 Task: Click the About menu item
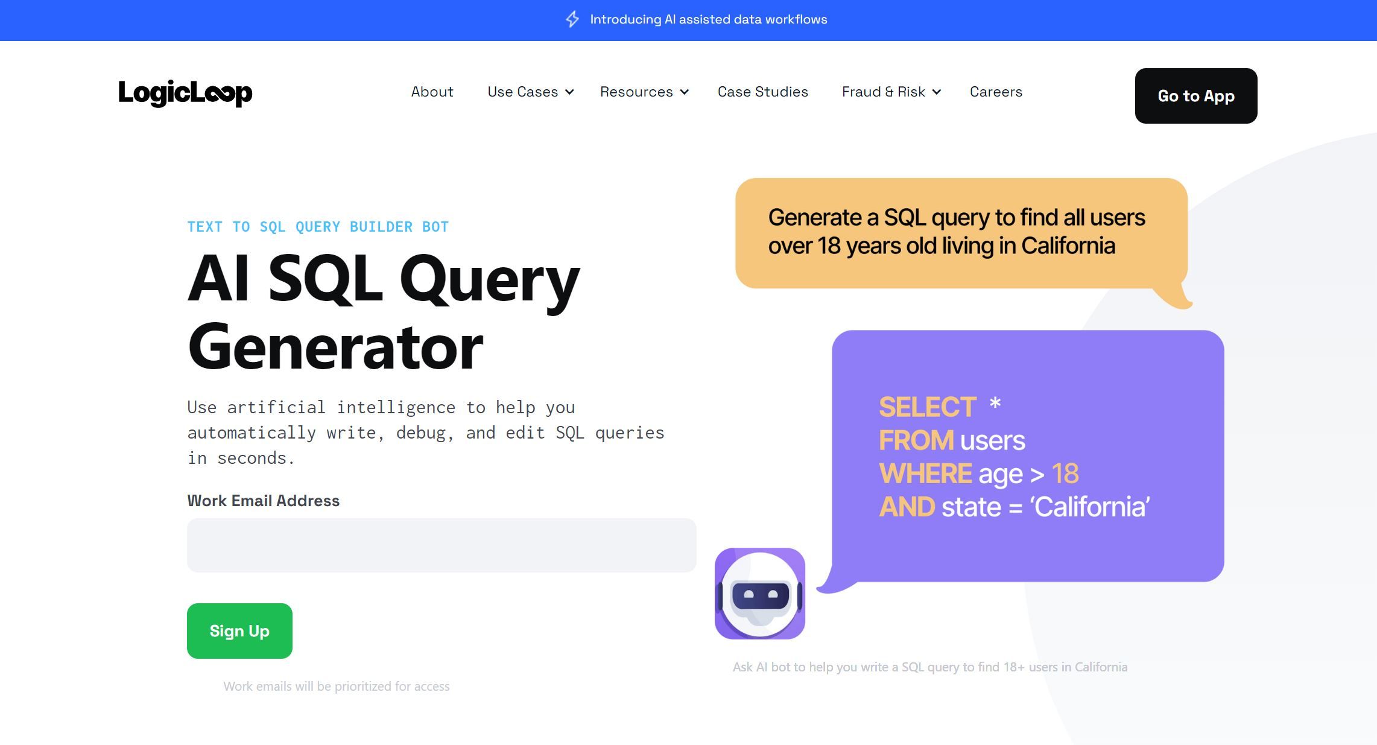[x=432, y=91]
